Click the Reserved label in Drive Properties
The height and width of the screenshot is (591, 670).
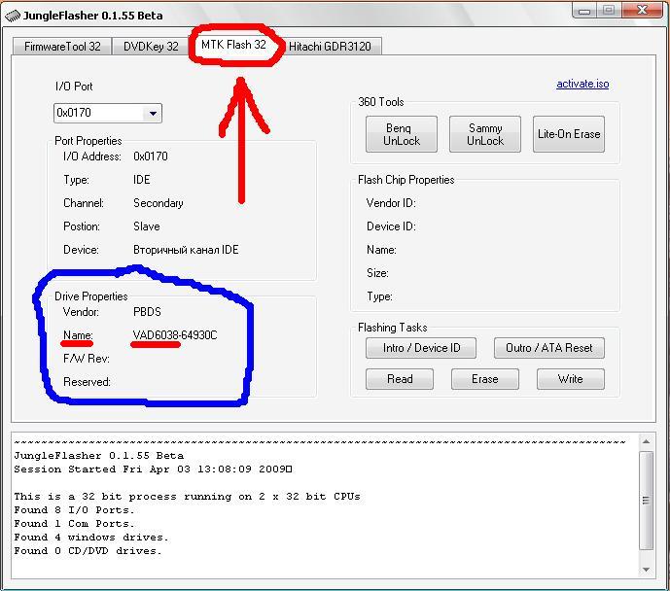(x=87, y=382)
